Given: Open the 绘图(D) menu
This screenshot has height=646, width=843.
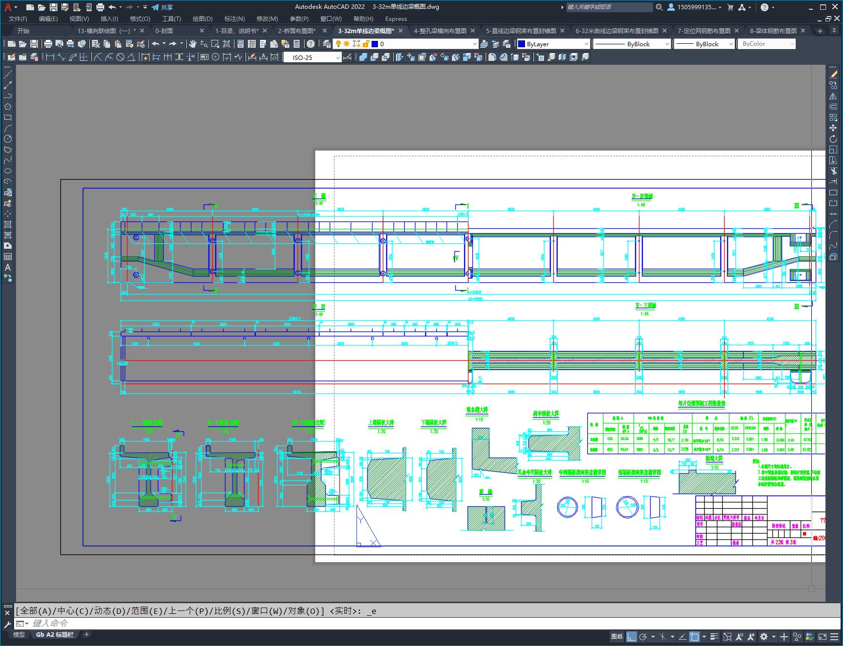Looking at the screenshot, I should pos(203,18).
